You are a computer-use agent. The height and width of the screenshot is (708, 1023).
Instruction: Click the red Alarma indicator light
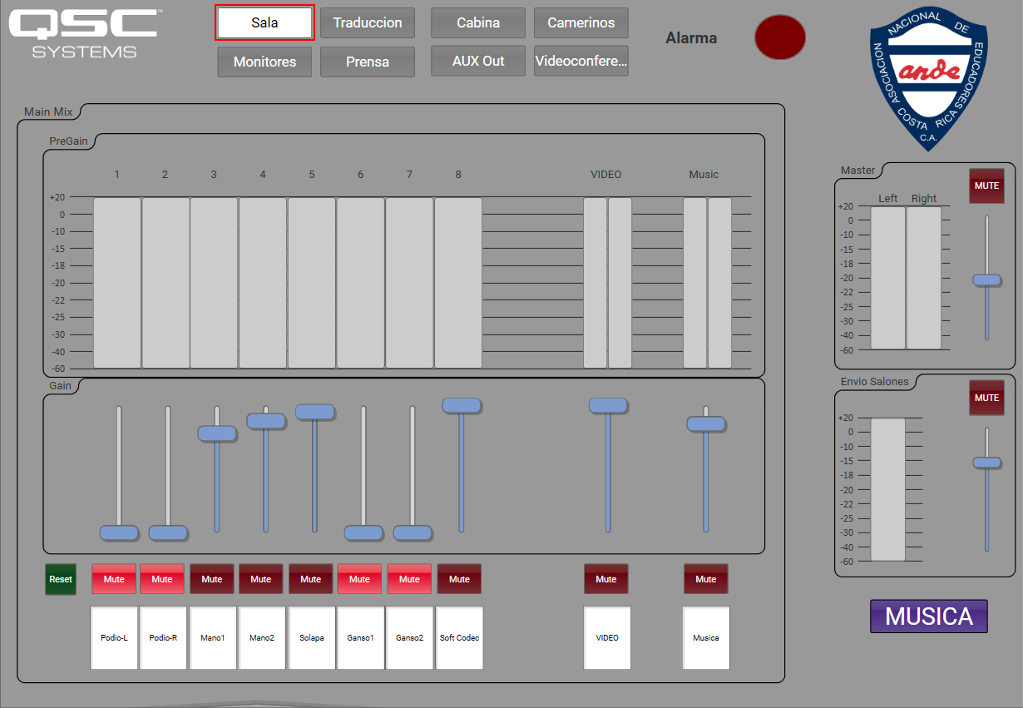point(779,37)
